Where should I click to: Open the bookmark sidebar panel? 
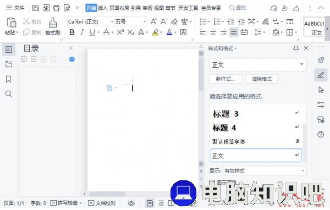pyautogui.click(x=8, y=79)
